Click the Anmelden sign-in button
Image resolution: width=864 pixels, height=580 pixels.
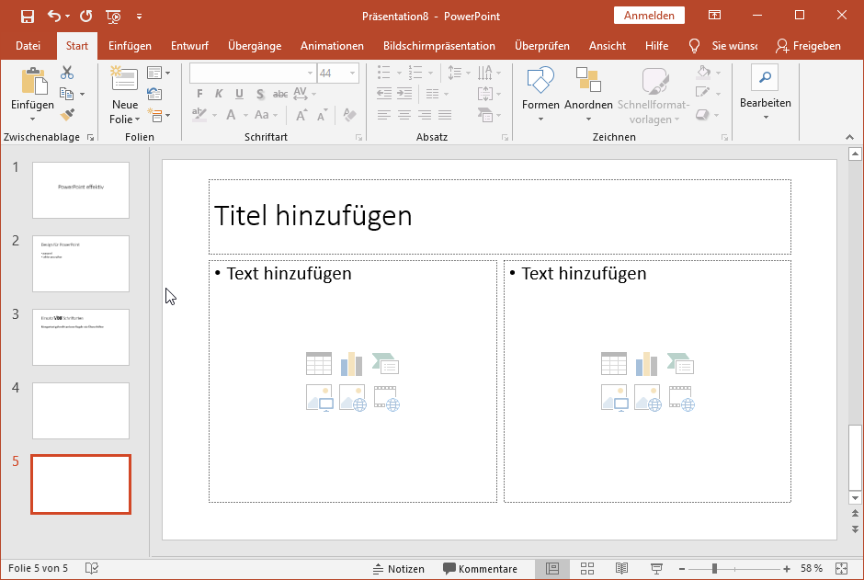(649, 16)
